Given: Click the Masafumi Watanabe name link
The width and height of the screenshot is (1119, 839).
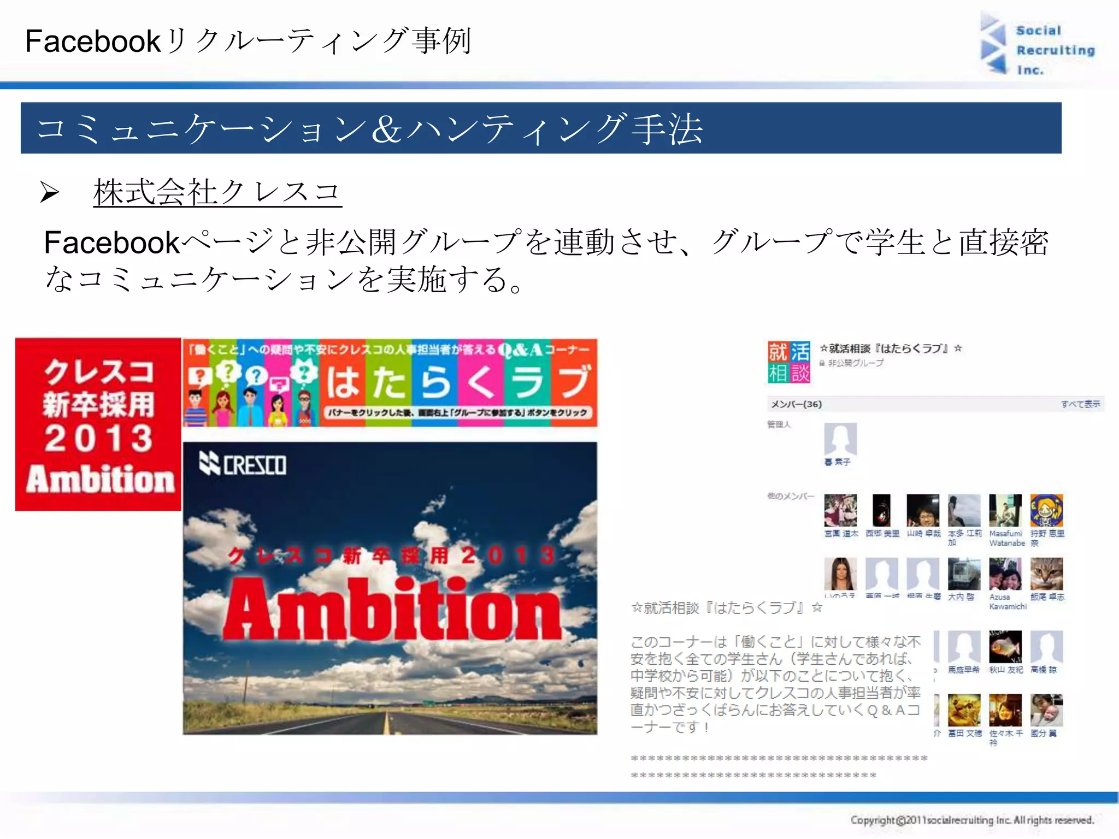Looking at the screenshot, I should coord(1007,538).
